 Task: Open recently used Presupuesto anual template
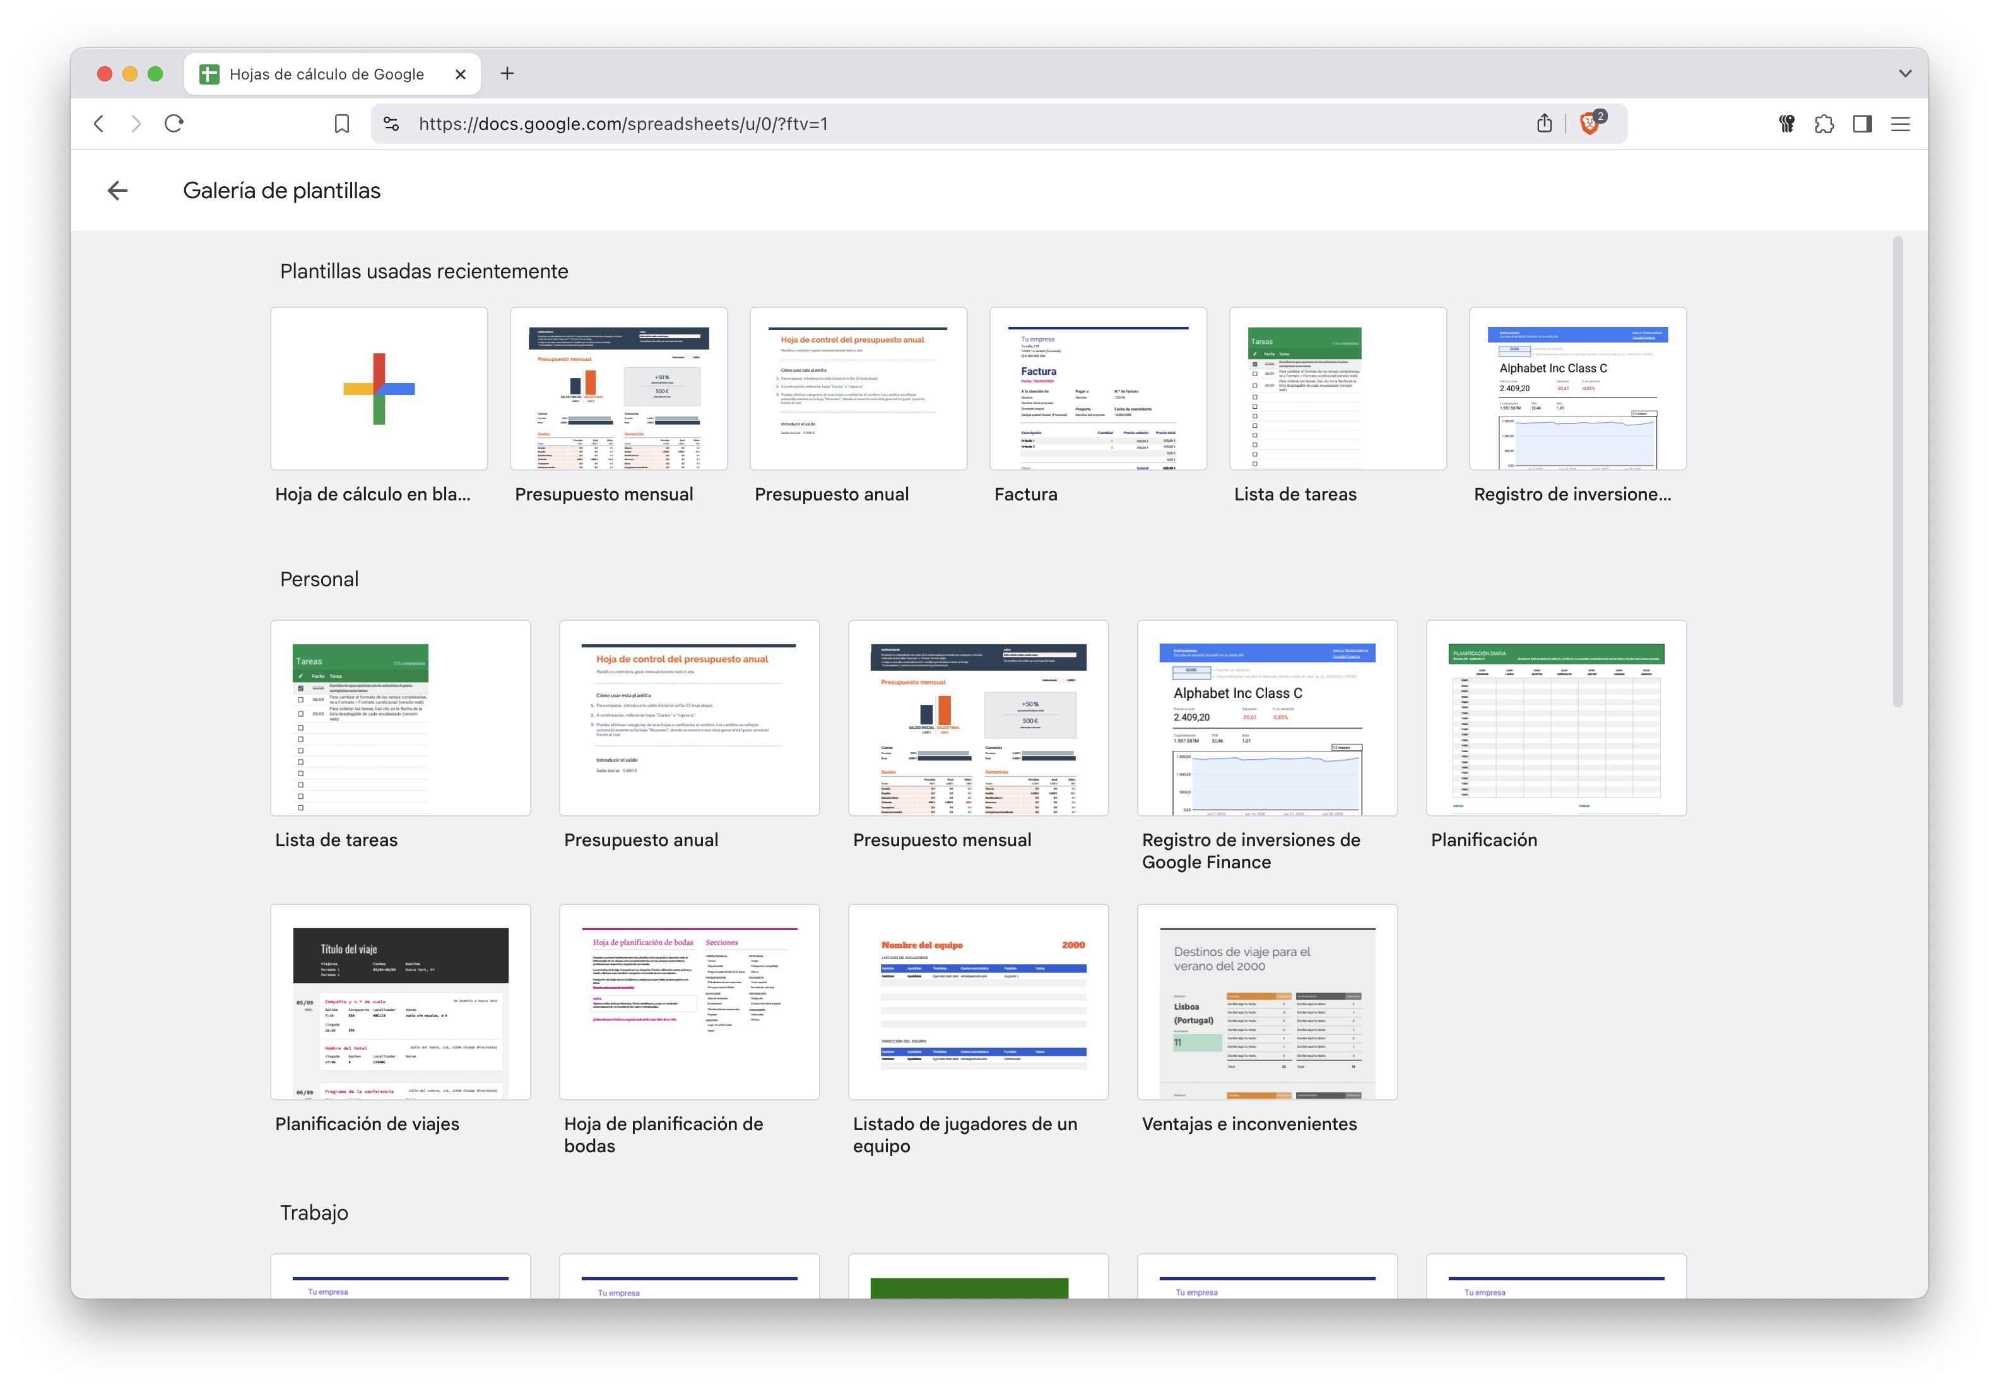click(x=858, y=388)
